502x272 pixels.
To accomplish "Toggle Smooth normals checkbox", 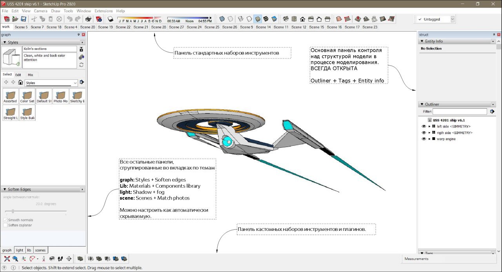I will (5, 220).
